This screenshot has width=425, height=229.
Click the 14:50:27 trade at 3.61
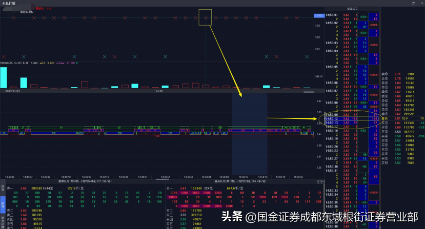click(x=352, y=158)
